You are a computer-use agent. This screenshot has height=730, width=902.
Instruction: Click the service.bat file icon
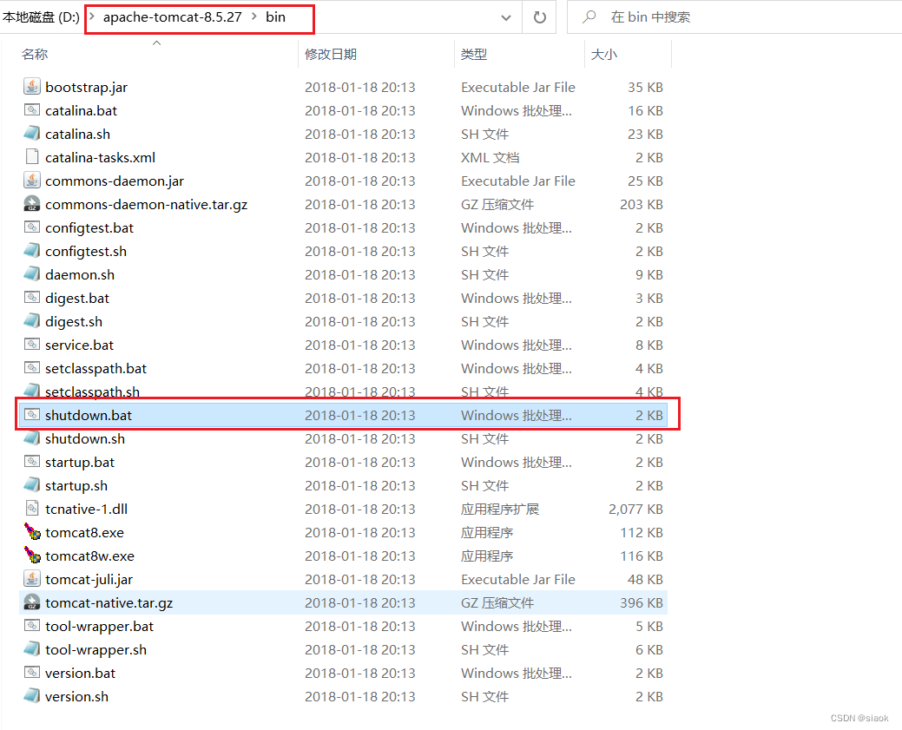[32, 345]
